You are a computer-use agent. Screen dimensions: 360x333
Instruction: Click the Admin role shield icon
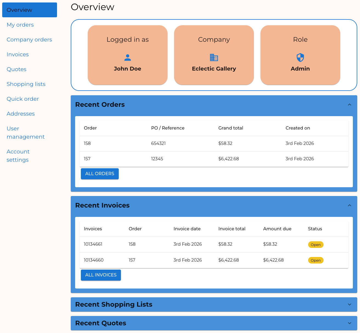tap(300, 58)
